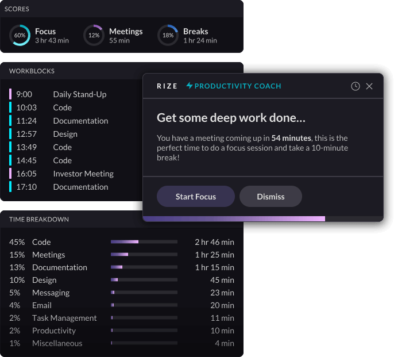Screen dimensions: 394x357
Task: Close the Productivity Coach popup
Action: coord(369,86)
